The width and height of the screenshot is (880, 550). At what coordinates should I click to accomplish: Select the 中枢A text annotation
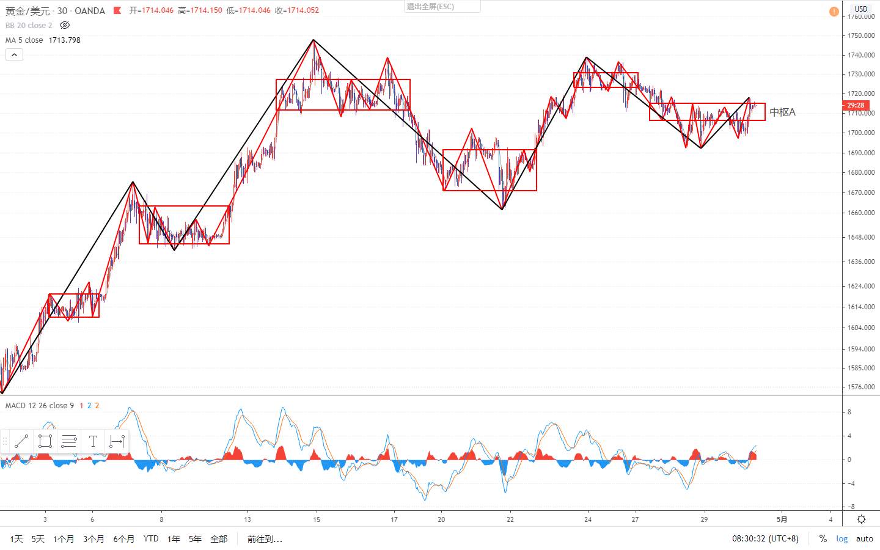(782, 112)
